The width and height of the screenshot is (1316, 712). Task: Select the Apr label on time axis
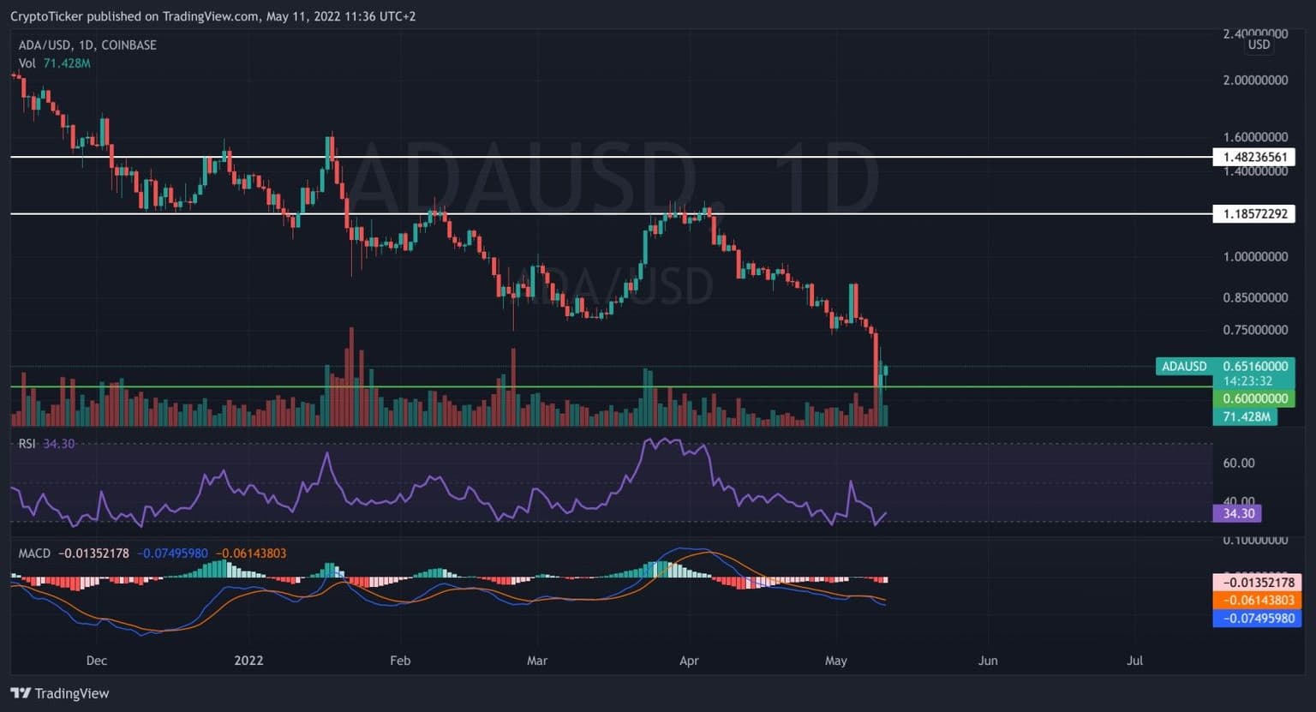point(688,661)
